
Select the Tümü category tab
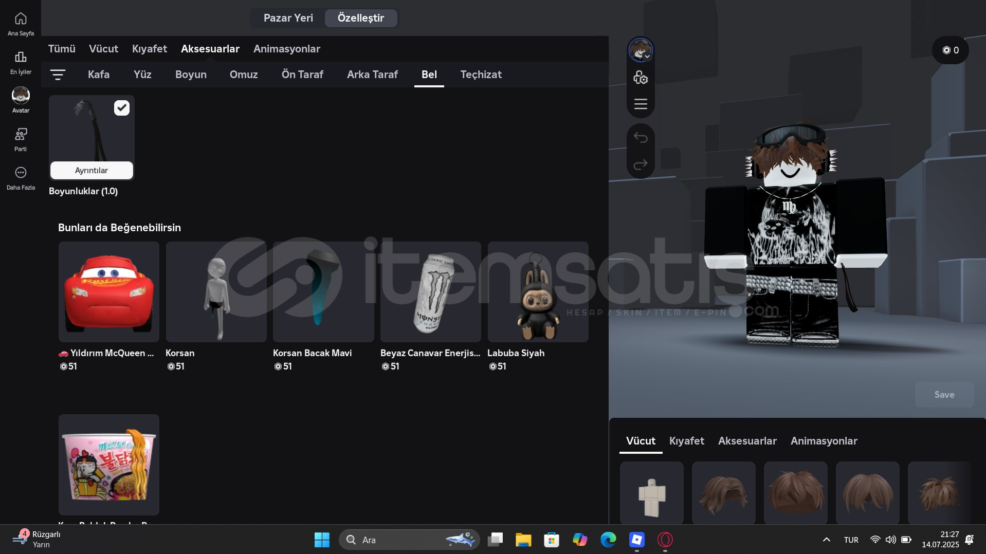coord(62,49)
